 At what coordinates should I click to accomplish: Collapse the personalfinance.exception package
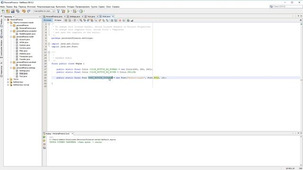pyautogui.click(x=11, y=31)
